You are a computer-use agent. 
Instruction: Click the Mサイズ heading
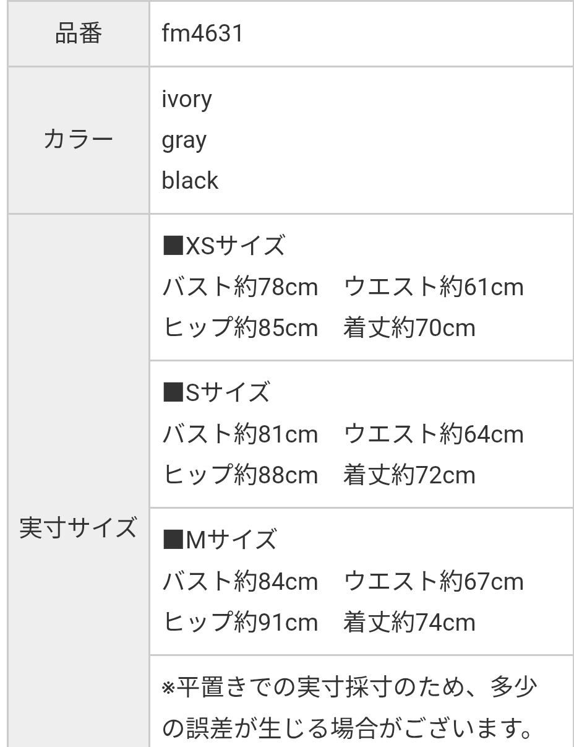220,540
